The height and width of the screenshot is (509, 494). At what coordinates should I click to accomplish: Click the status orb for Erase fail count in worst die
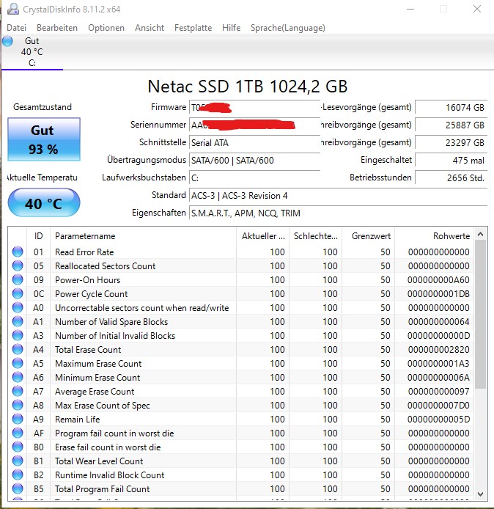pos(18,447)
